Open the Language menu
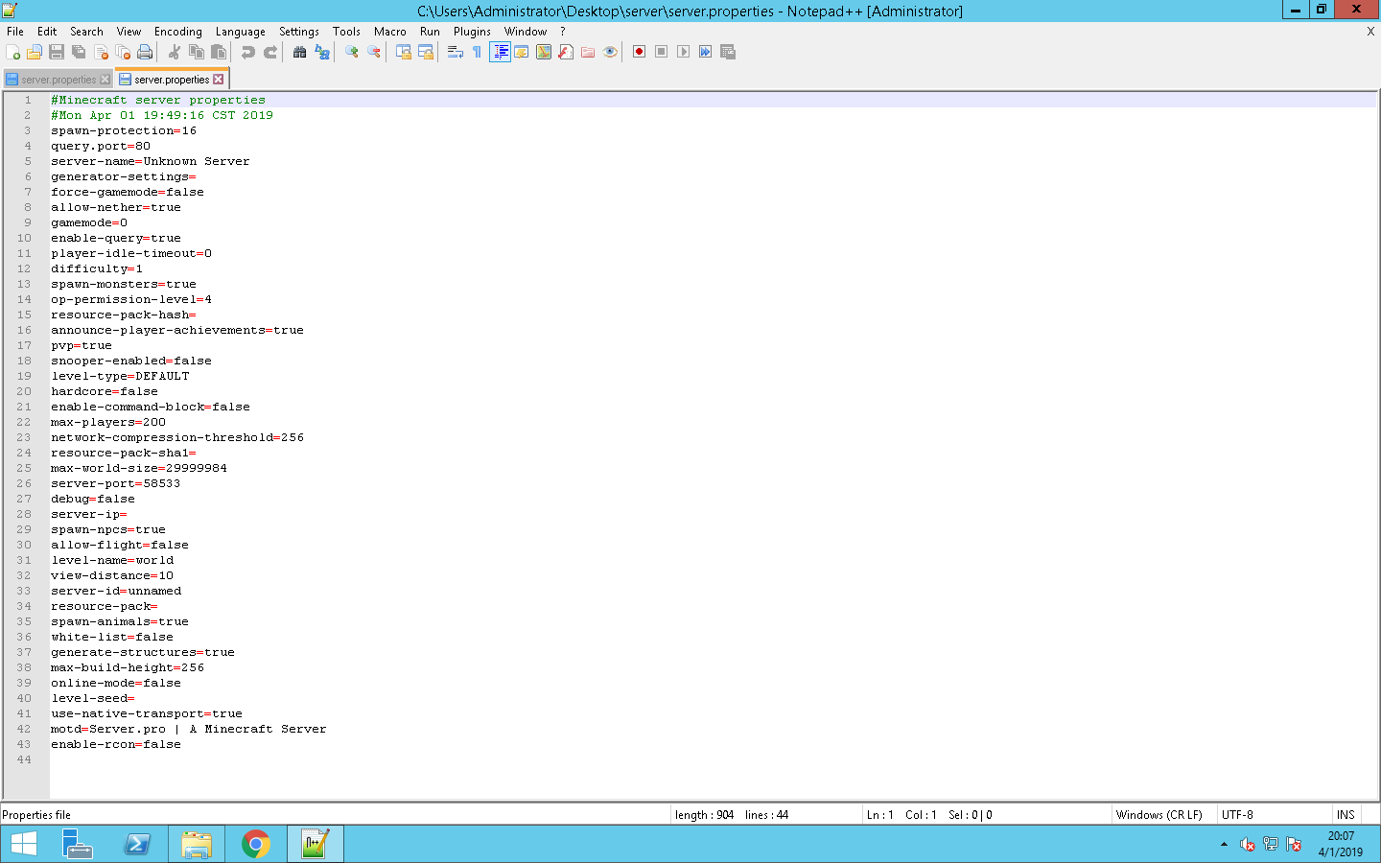The height and width of the screenshot is (863, 1381). pyautogui.click(x=240, y=32)
